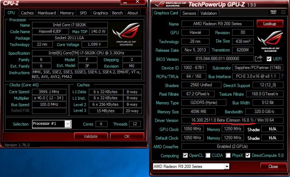Click the Close button in GPU-Z
Image resolution: width=290 pixels, height=177 pixels.
pyautogui.click(x=273, y=167)
